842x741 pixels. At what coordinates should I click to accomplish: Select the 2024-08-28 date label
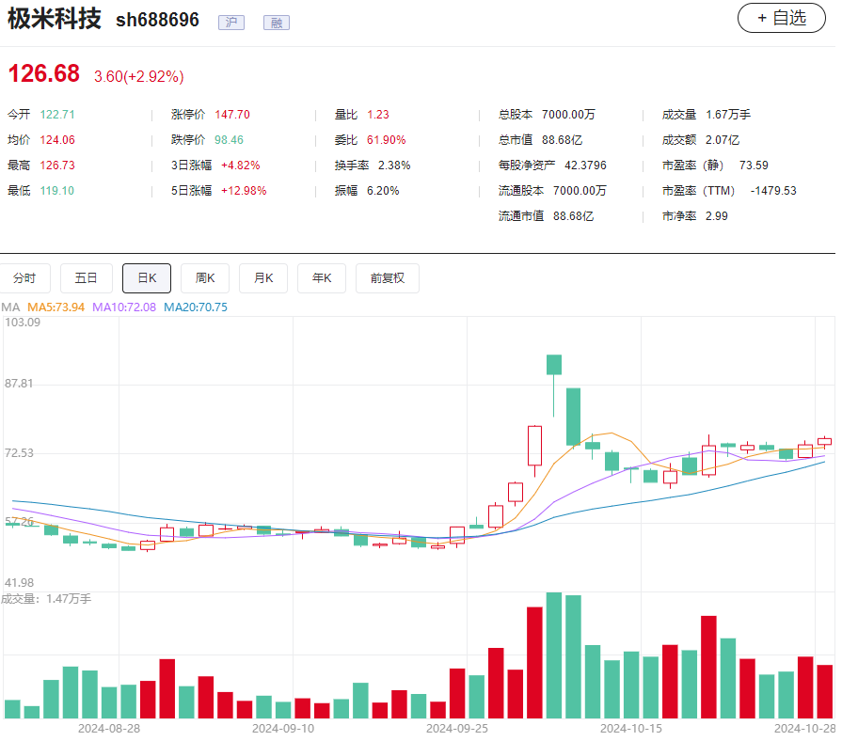click(109, 729)
